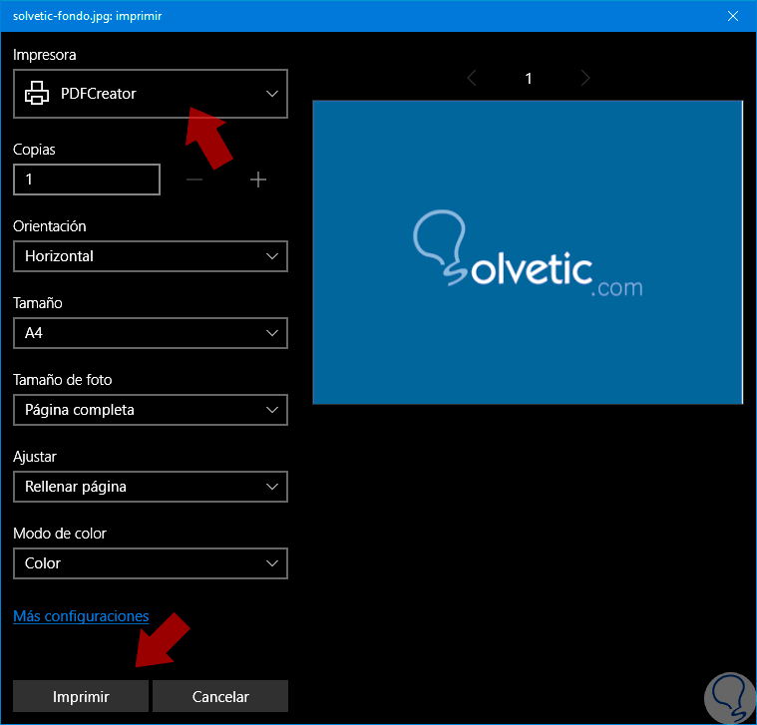
Task: Click the Cancelar button
Action: (x=220, y=696)
